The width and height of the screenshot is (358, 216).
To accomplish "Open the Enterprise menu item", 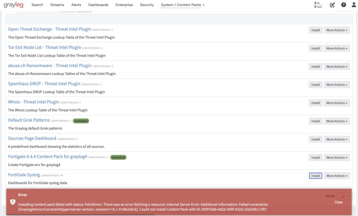I will (x=124, y=5).
